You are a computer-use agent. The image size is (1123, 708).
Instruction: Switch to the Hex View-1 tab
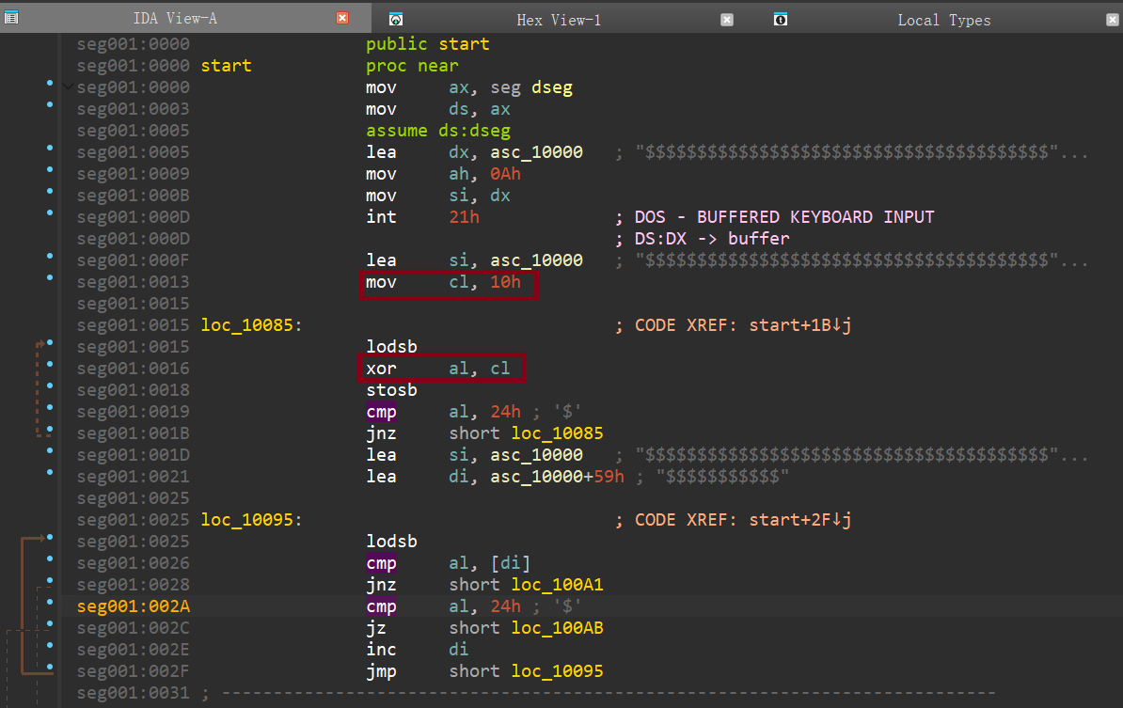click(558, 20)
